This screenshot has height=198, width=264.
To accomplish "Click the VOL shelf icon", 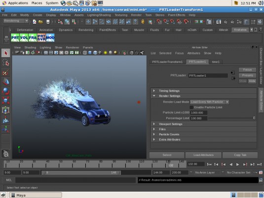I will [24, 38].
